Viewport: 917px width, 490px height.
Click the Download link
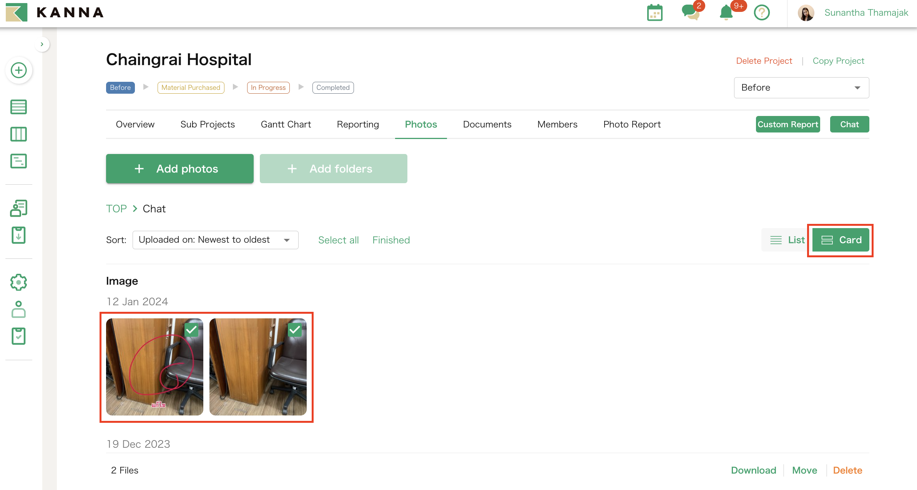tap(753, 470)
